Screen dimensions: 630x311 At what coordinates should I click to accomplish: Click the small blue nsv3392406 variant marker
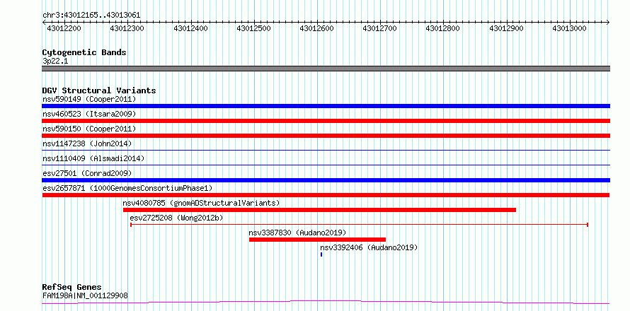(x=321, y=254)
